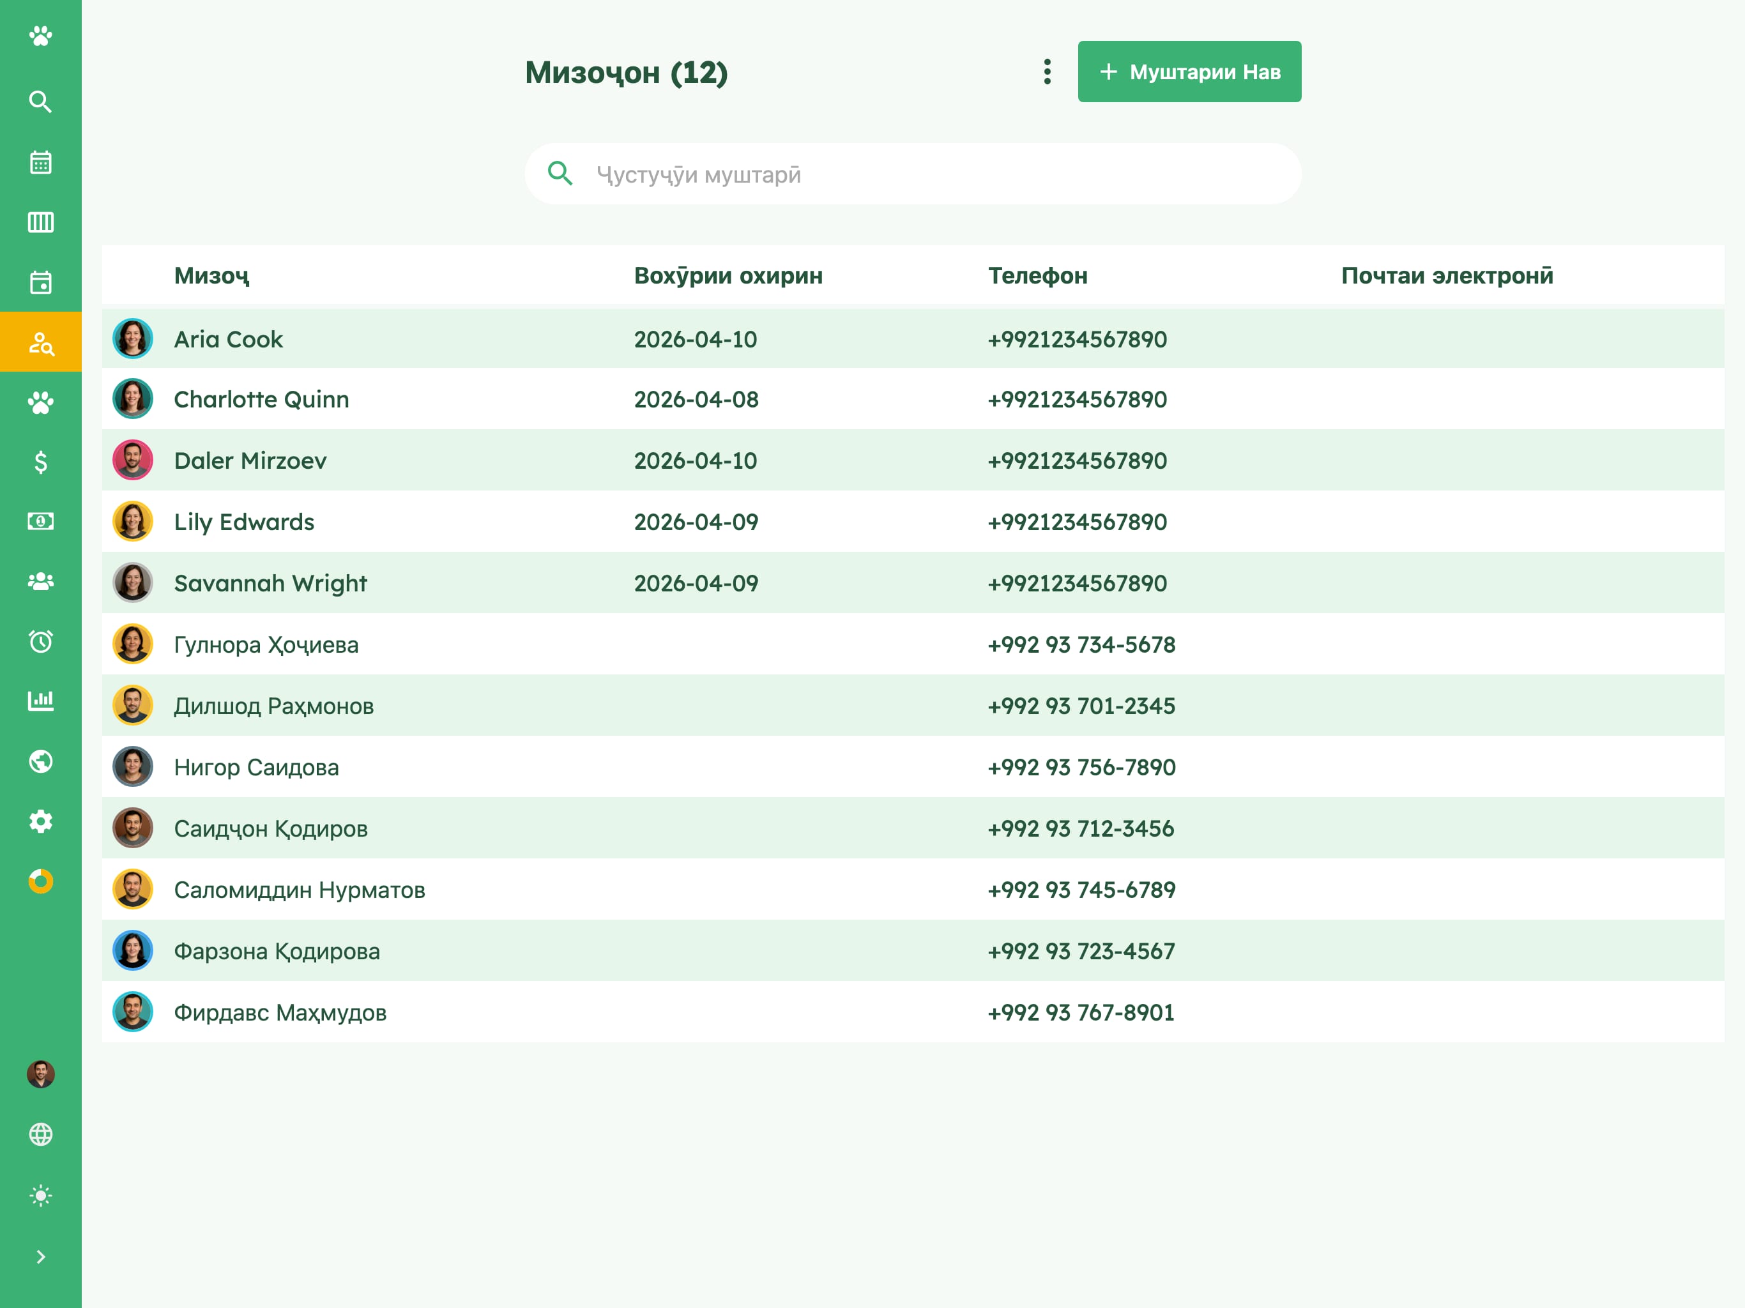Open the calendar grid icon in sidebar
Image resolution: width=1745 pixels, height=1308 pixels.
[x=40, y=162]
